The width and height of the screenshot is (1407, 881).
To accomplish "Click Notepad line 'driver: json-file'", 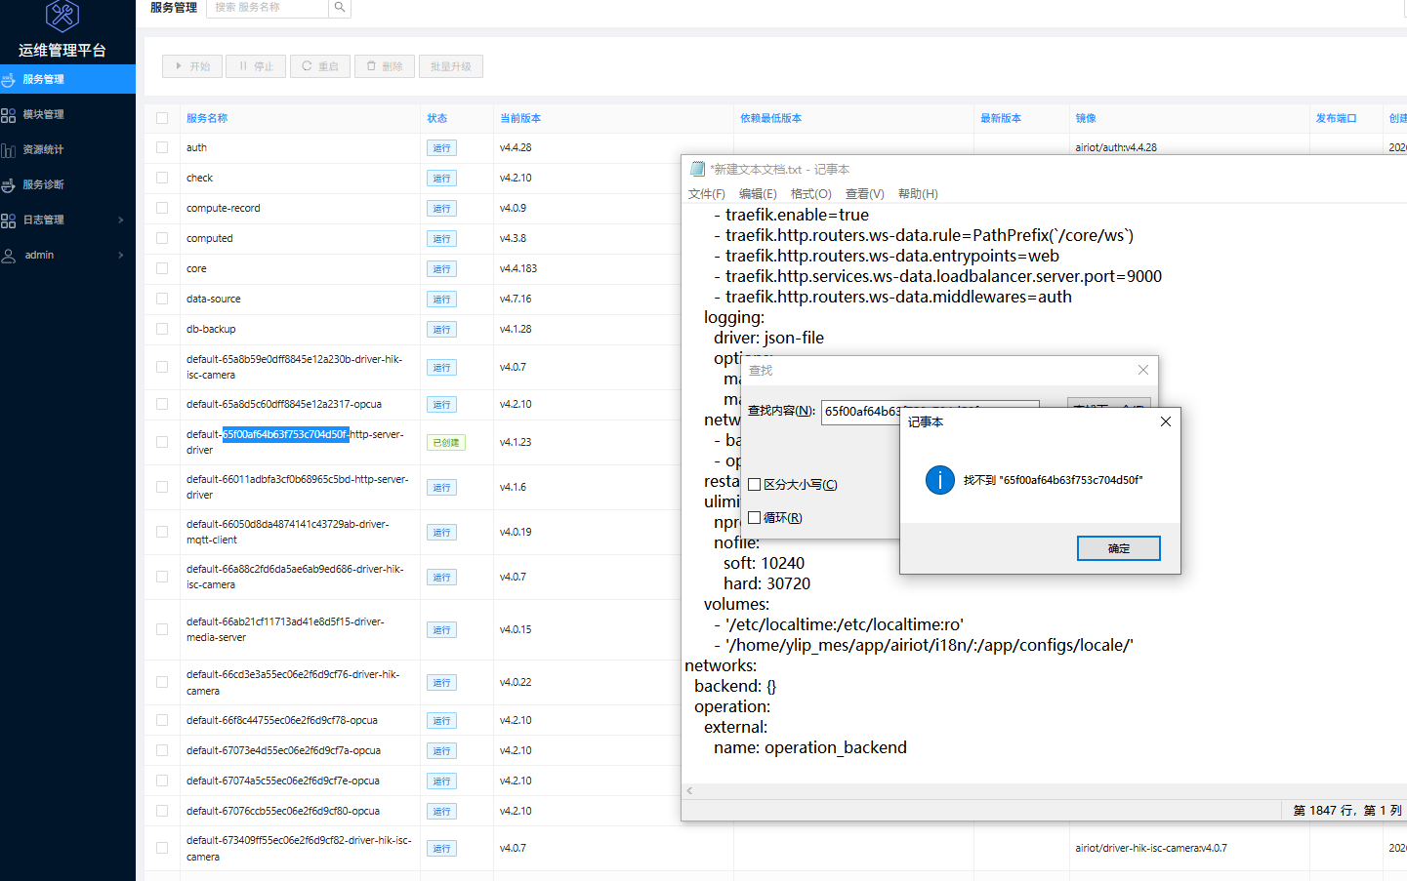I will point(768,338).
